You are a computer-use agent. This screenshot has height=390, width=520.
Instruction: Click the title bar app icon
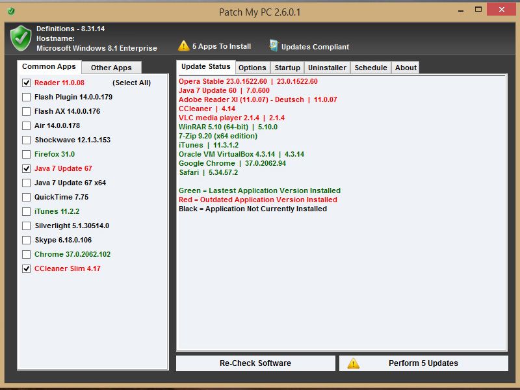(x=11, y=12)
